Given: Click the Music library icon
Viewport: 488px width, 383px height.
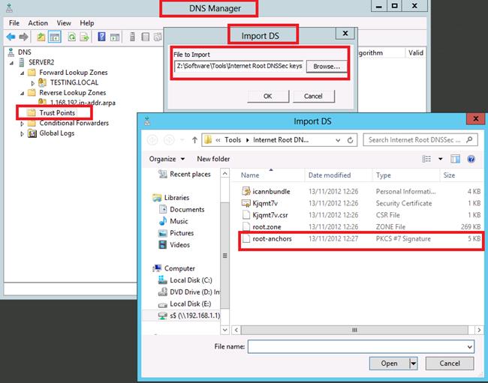Looking at the screenshot, I should (x=163, y=221).
